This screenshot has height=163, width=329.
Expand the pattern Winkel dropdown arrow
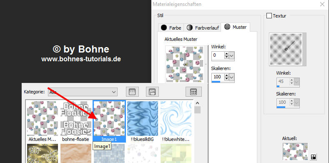232,56
